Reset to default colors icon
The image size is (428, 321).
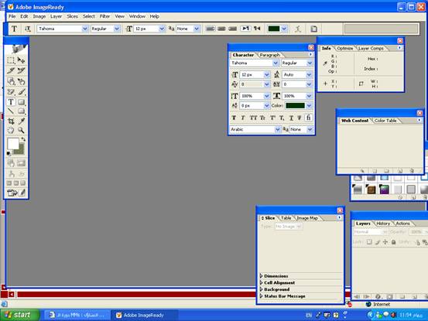click(x=9, y=153)
